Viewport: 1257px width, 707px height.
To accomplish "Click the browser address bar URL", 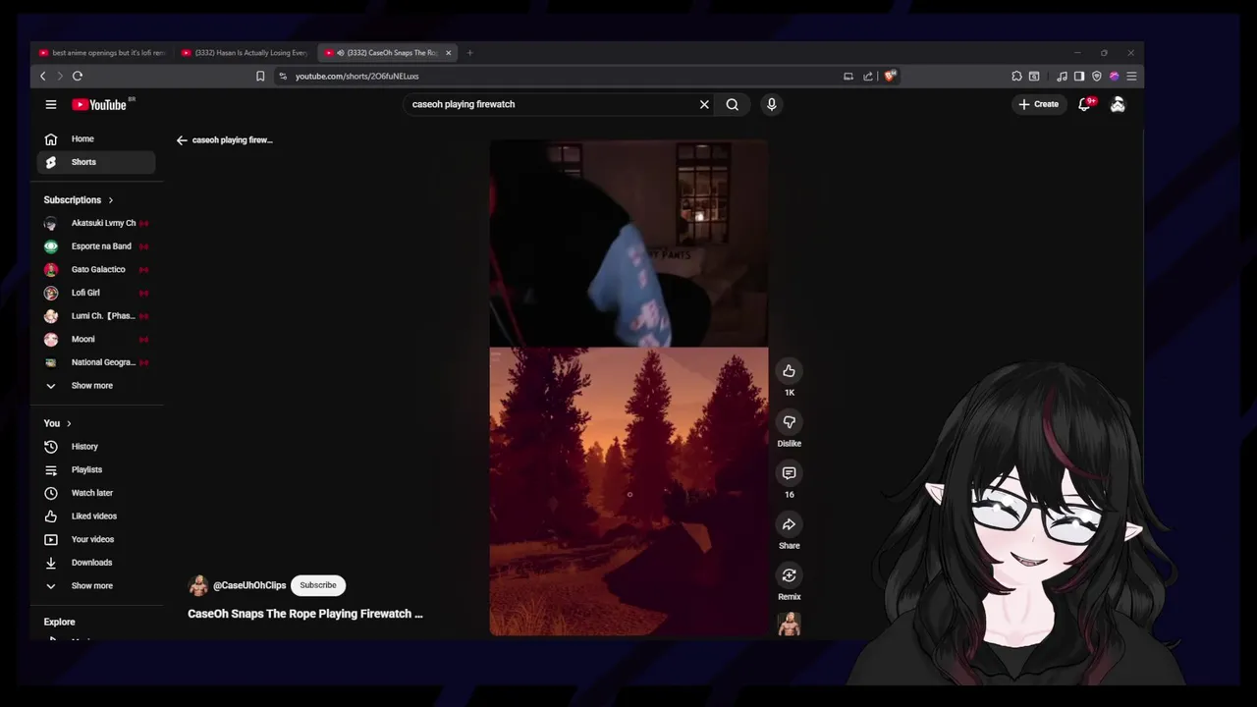I will [357, 76].
